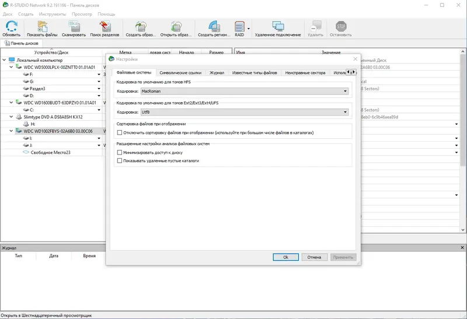Collapse the WDC WD1600BUDT drive node
This screenshot has width=467, height=319.
coord(11,103)
